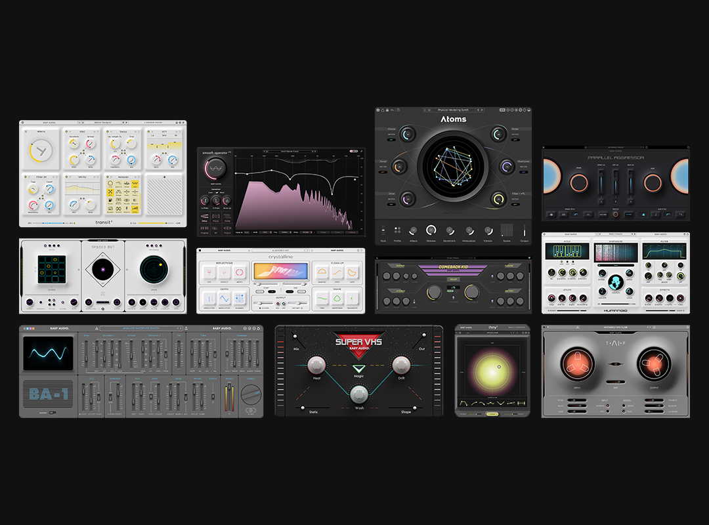Click the plus to add a Transit effect
709x525 pixels.
[x=165, y=177]
